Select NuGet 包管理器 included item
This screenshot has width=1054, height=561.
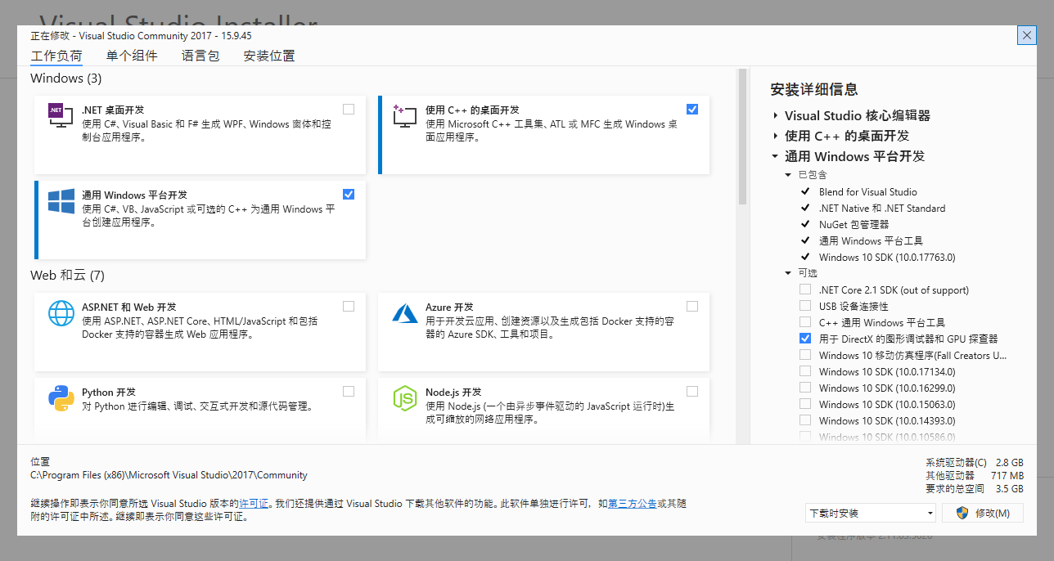854,224
